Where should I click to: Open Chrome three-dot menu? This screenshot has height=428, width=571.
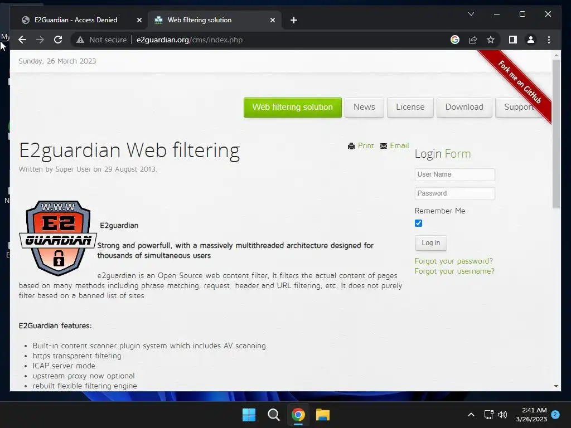[x=549, y=40]
